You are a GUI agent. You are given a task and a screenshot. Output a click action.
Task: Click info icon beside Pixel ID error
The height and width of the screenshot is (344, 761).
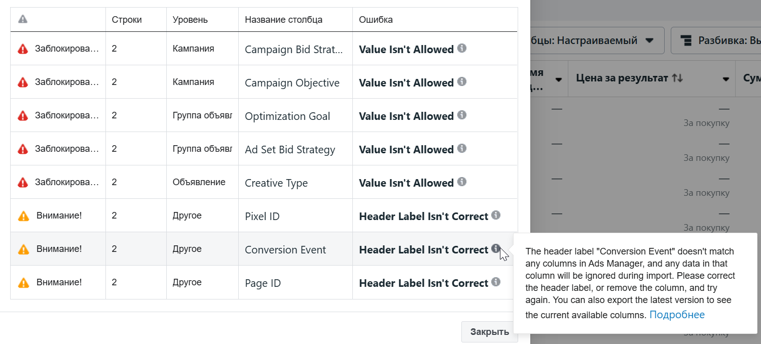(496, 215)
